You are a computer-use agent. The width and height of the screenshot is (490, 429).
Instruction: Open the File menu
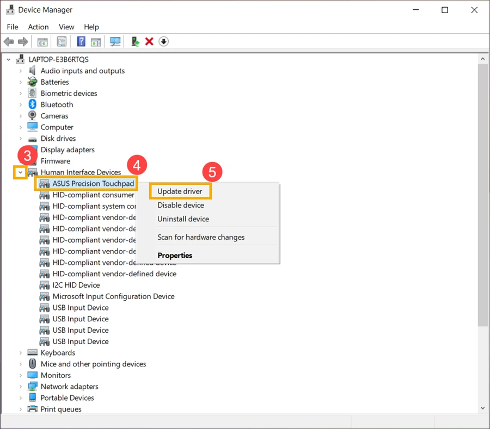click(x=13, y=27)
